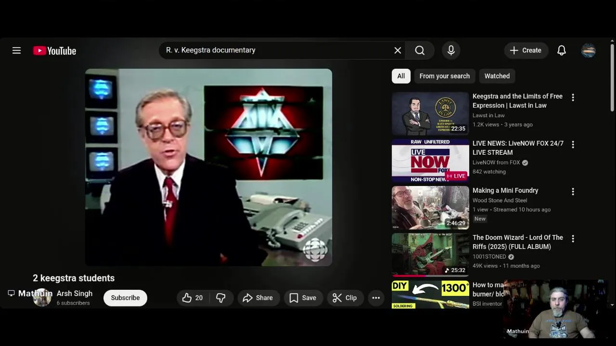Open the 1001STONED channel name

point(489,257)
